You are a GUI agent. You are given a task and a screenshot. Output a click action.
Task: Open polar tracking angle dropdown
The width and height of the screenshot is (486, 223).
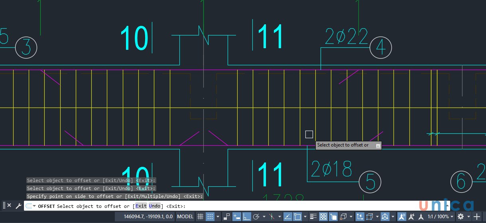pyautogui.click(x=264, y=217)
